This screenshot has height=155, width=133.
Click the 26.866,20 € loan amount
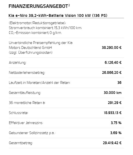[112, 73]
